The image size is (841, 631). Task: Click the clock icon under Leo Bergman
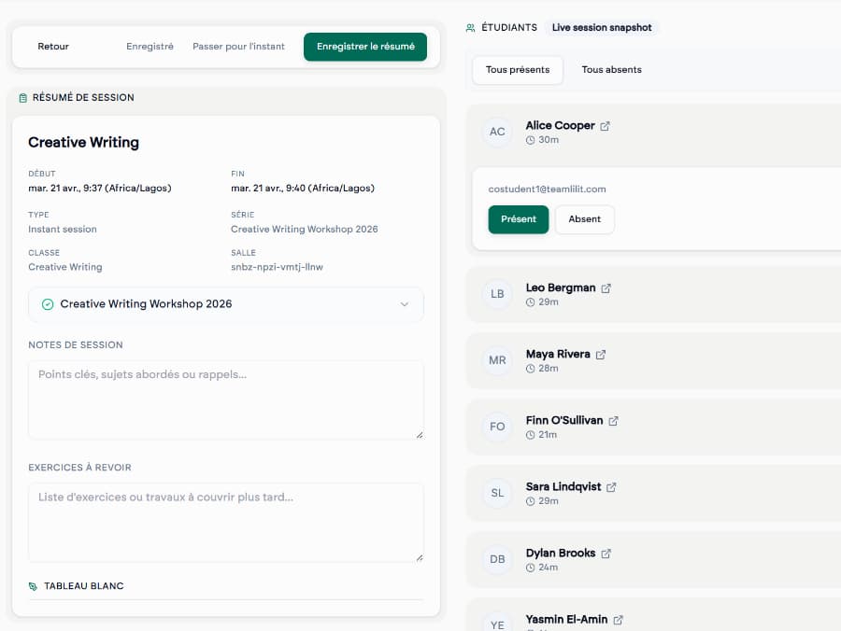[x=531, y=302]
